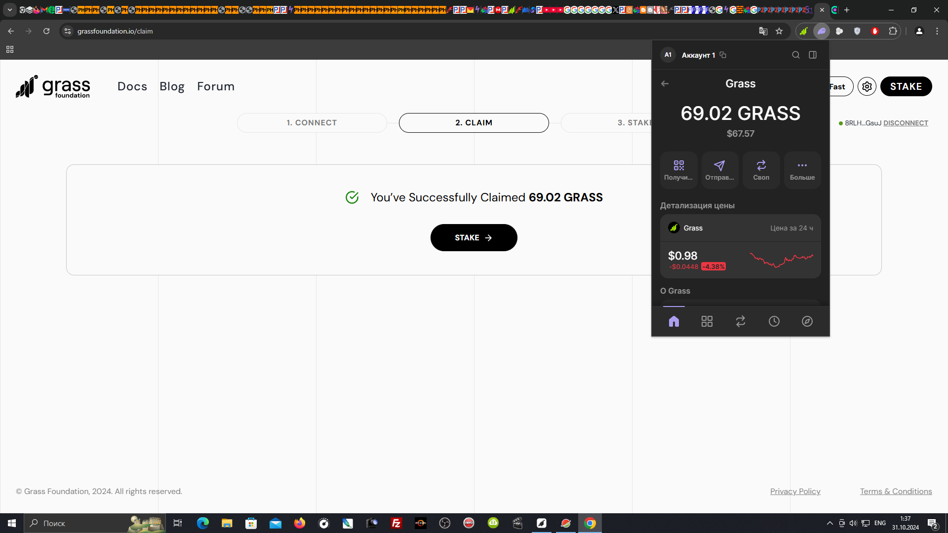Click the Grass Foundation logo
This screenshot has height=533, width=948.
tap(53, 86)
